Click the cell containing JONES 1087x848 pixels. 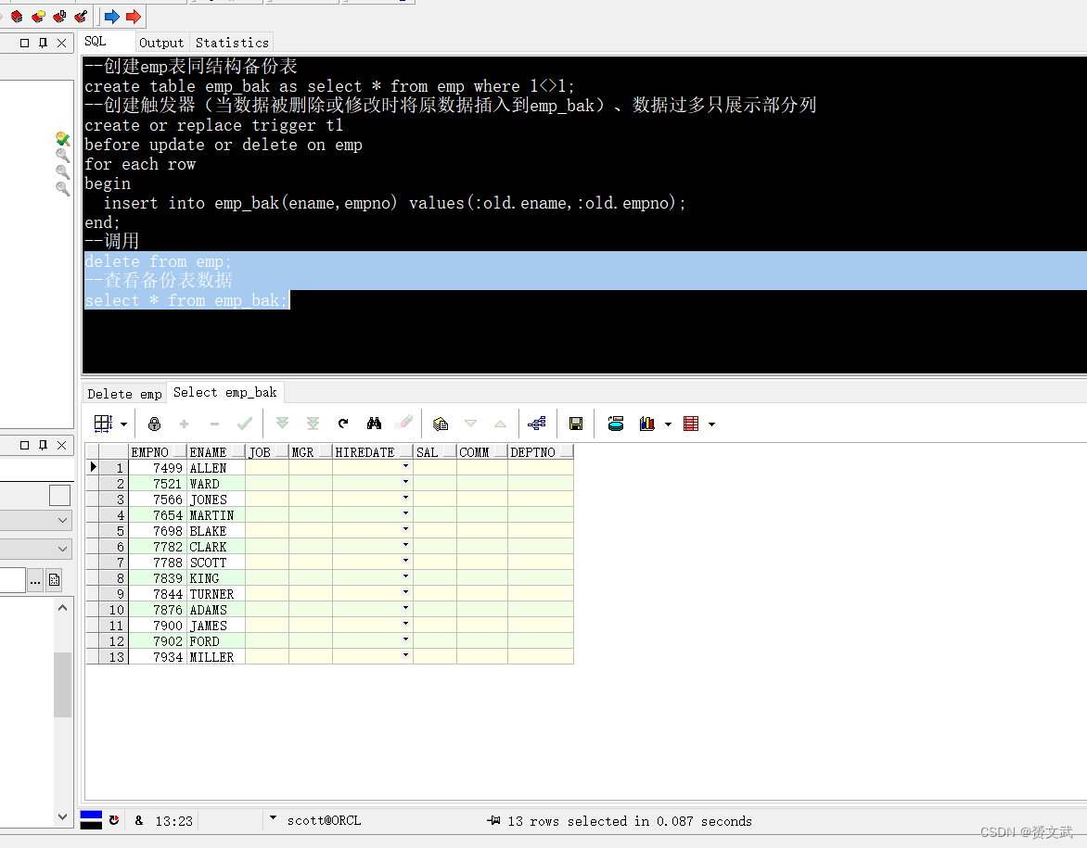tap(215, 500)
